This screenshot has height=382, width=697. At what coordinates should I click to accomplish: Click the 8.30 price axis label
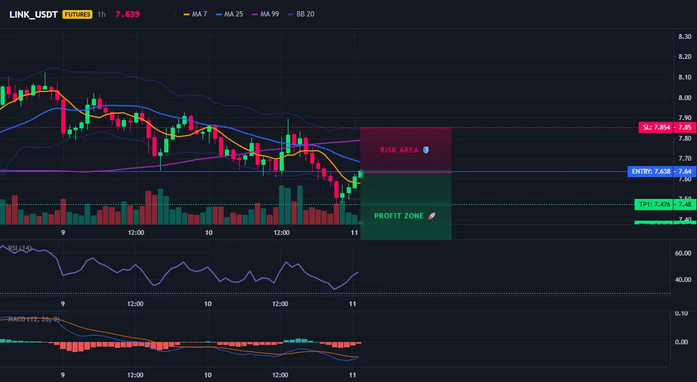click(x=685, y=36)
